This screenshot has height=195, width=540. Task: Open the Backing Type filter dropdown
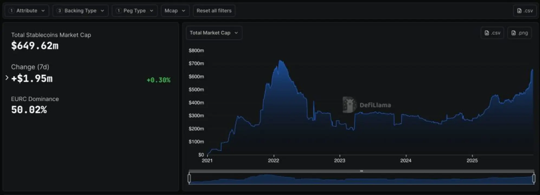tap(80, 11)
